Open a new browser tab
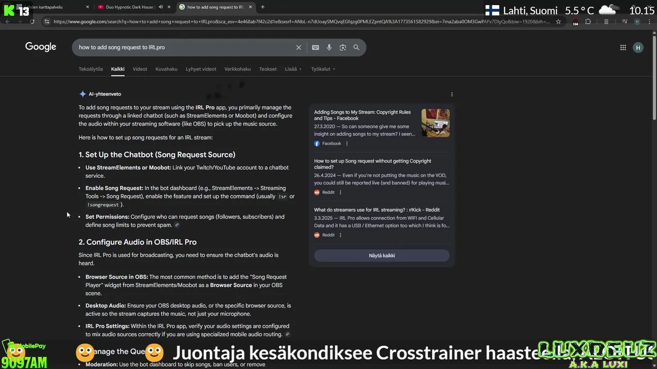The width and height of the screenshot is (657, 369). [263, 7]
